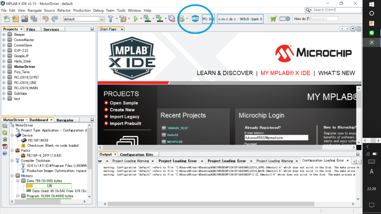Screen dimensions: 381x214
Task: Close the Start Page tab
Action: coord(122,29)
